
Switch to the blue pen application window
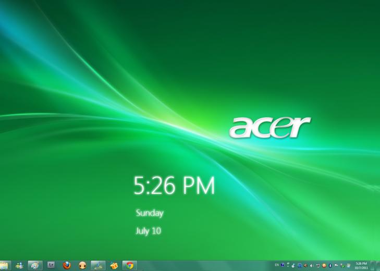click(x=98, y=266)
